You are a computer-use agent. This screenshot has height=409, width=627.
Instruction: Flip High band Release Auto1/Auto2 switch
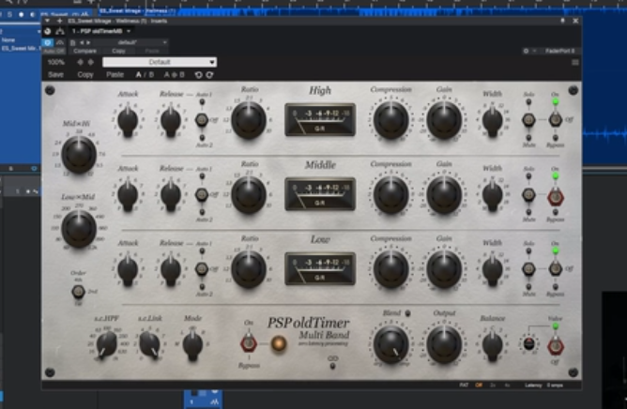click(x=202, y=119)
